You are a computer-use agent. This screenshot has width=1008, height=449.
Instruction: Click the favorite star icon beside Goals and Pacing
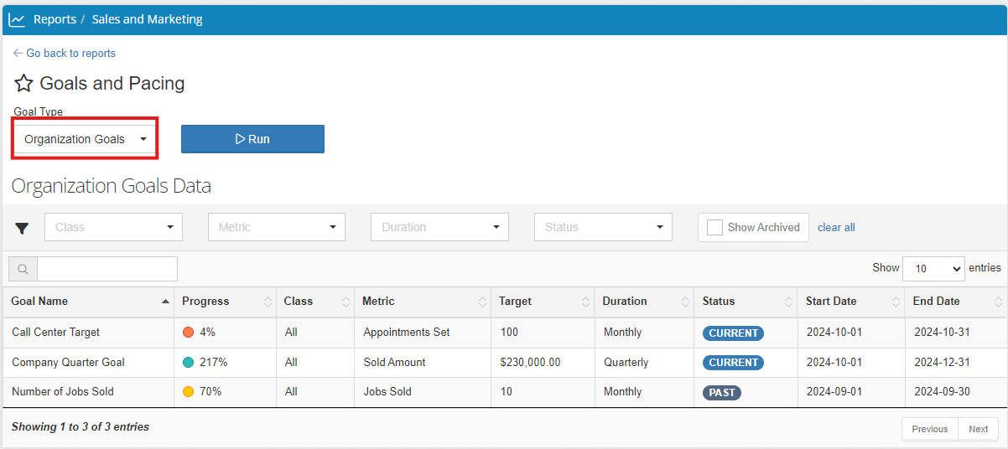(x=23, y=83)
